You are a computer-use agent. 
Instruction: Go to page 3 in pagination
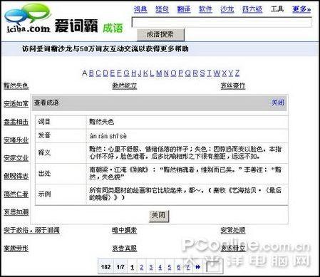[151, 267]
